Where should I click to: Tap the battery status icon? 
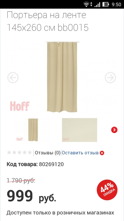[106, 4]
